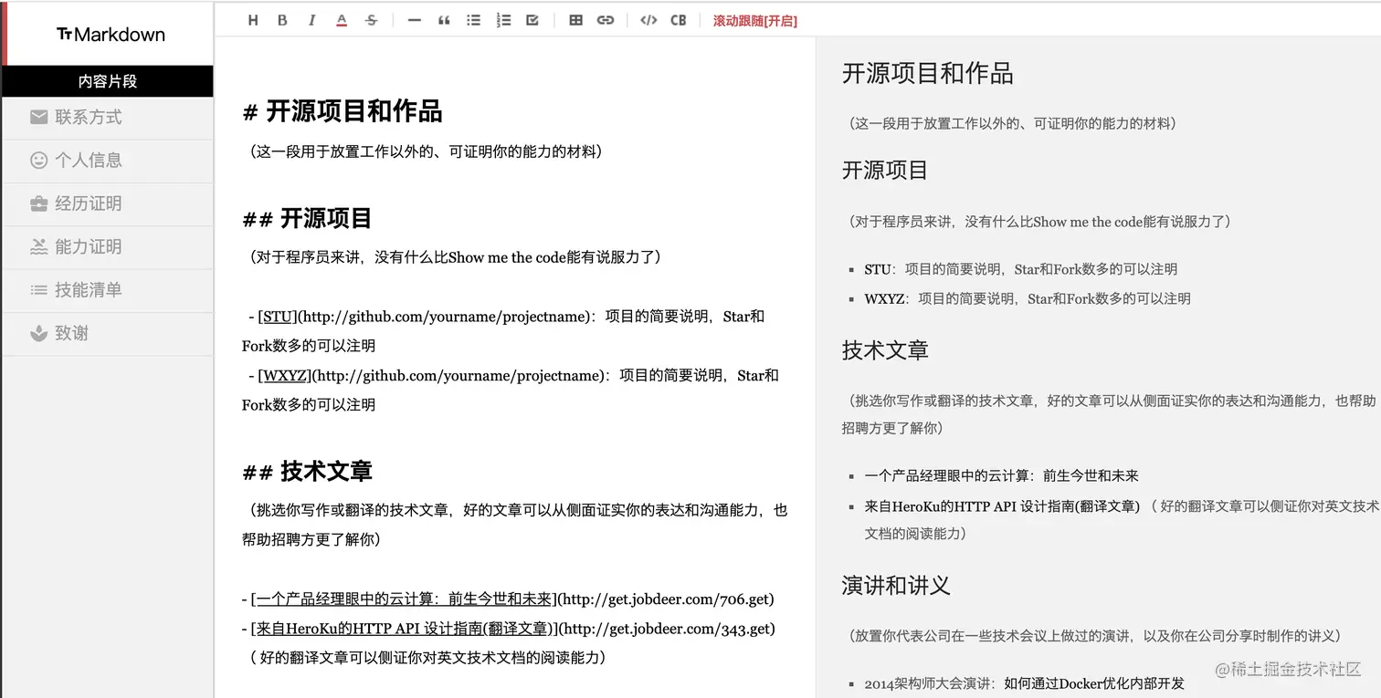
Task: Open preview link 来自HeroKu的HTTP API 设计指南(翻译文章)
Action: tap(1002, 505)
